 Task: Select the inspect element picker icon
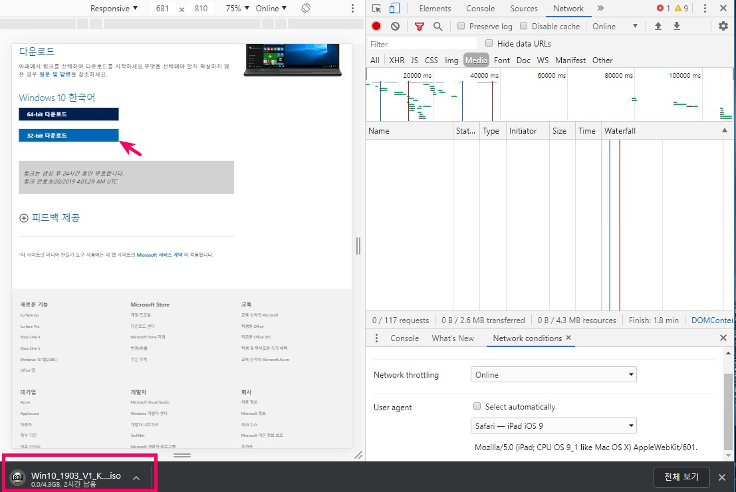pyautogui.click(x=376, y=8)
